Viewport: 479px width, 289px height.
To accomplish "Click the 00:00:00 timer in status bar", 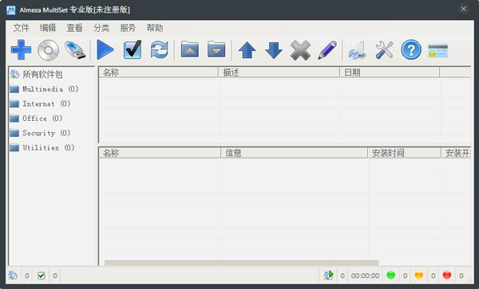I will pyautogui.click(x=365, y=275).
